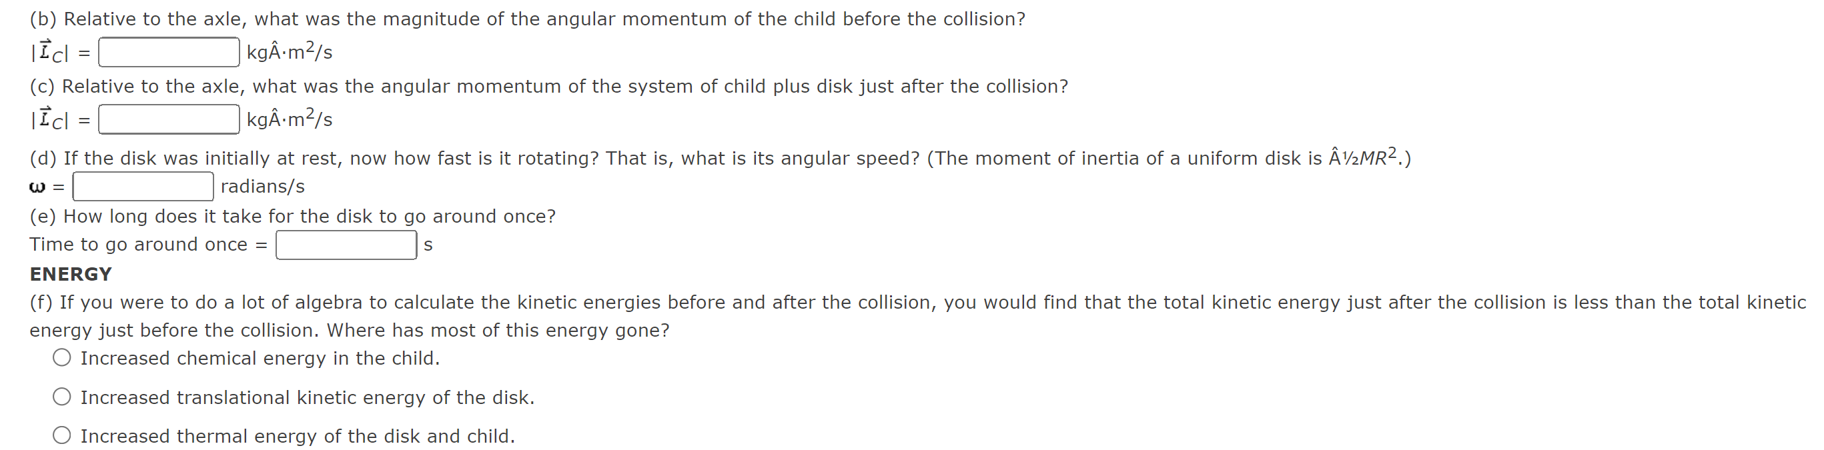
Task: Select 'Increased thermal energy of the disk and child'
Action: (61, 435)
